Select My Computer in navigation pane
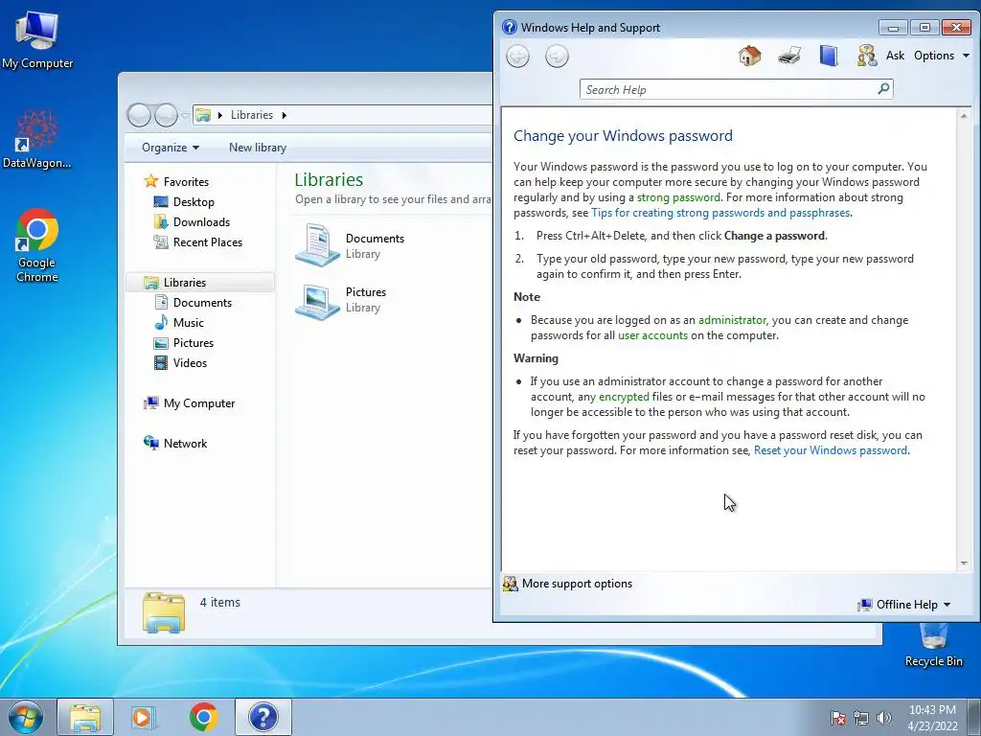Screen dimensions: 981x736 [x=199, y=403]
